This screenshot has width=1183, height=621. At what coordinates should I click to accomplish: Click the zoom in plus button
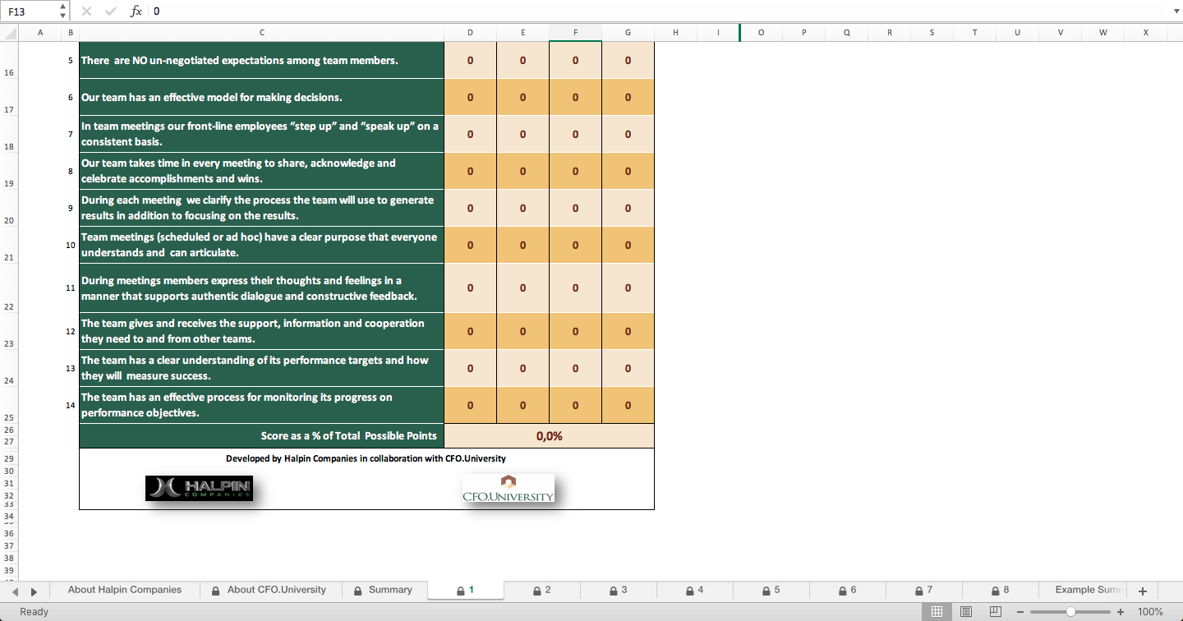1121,612
